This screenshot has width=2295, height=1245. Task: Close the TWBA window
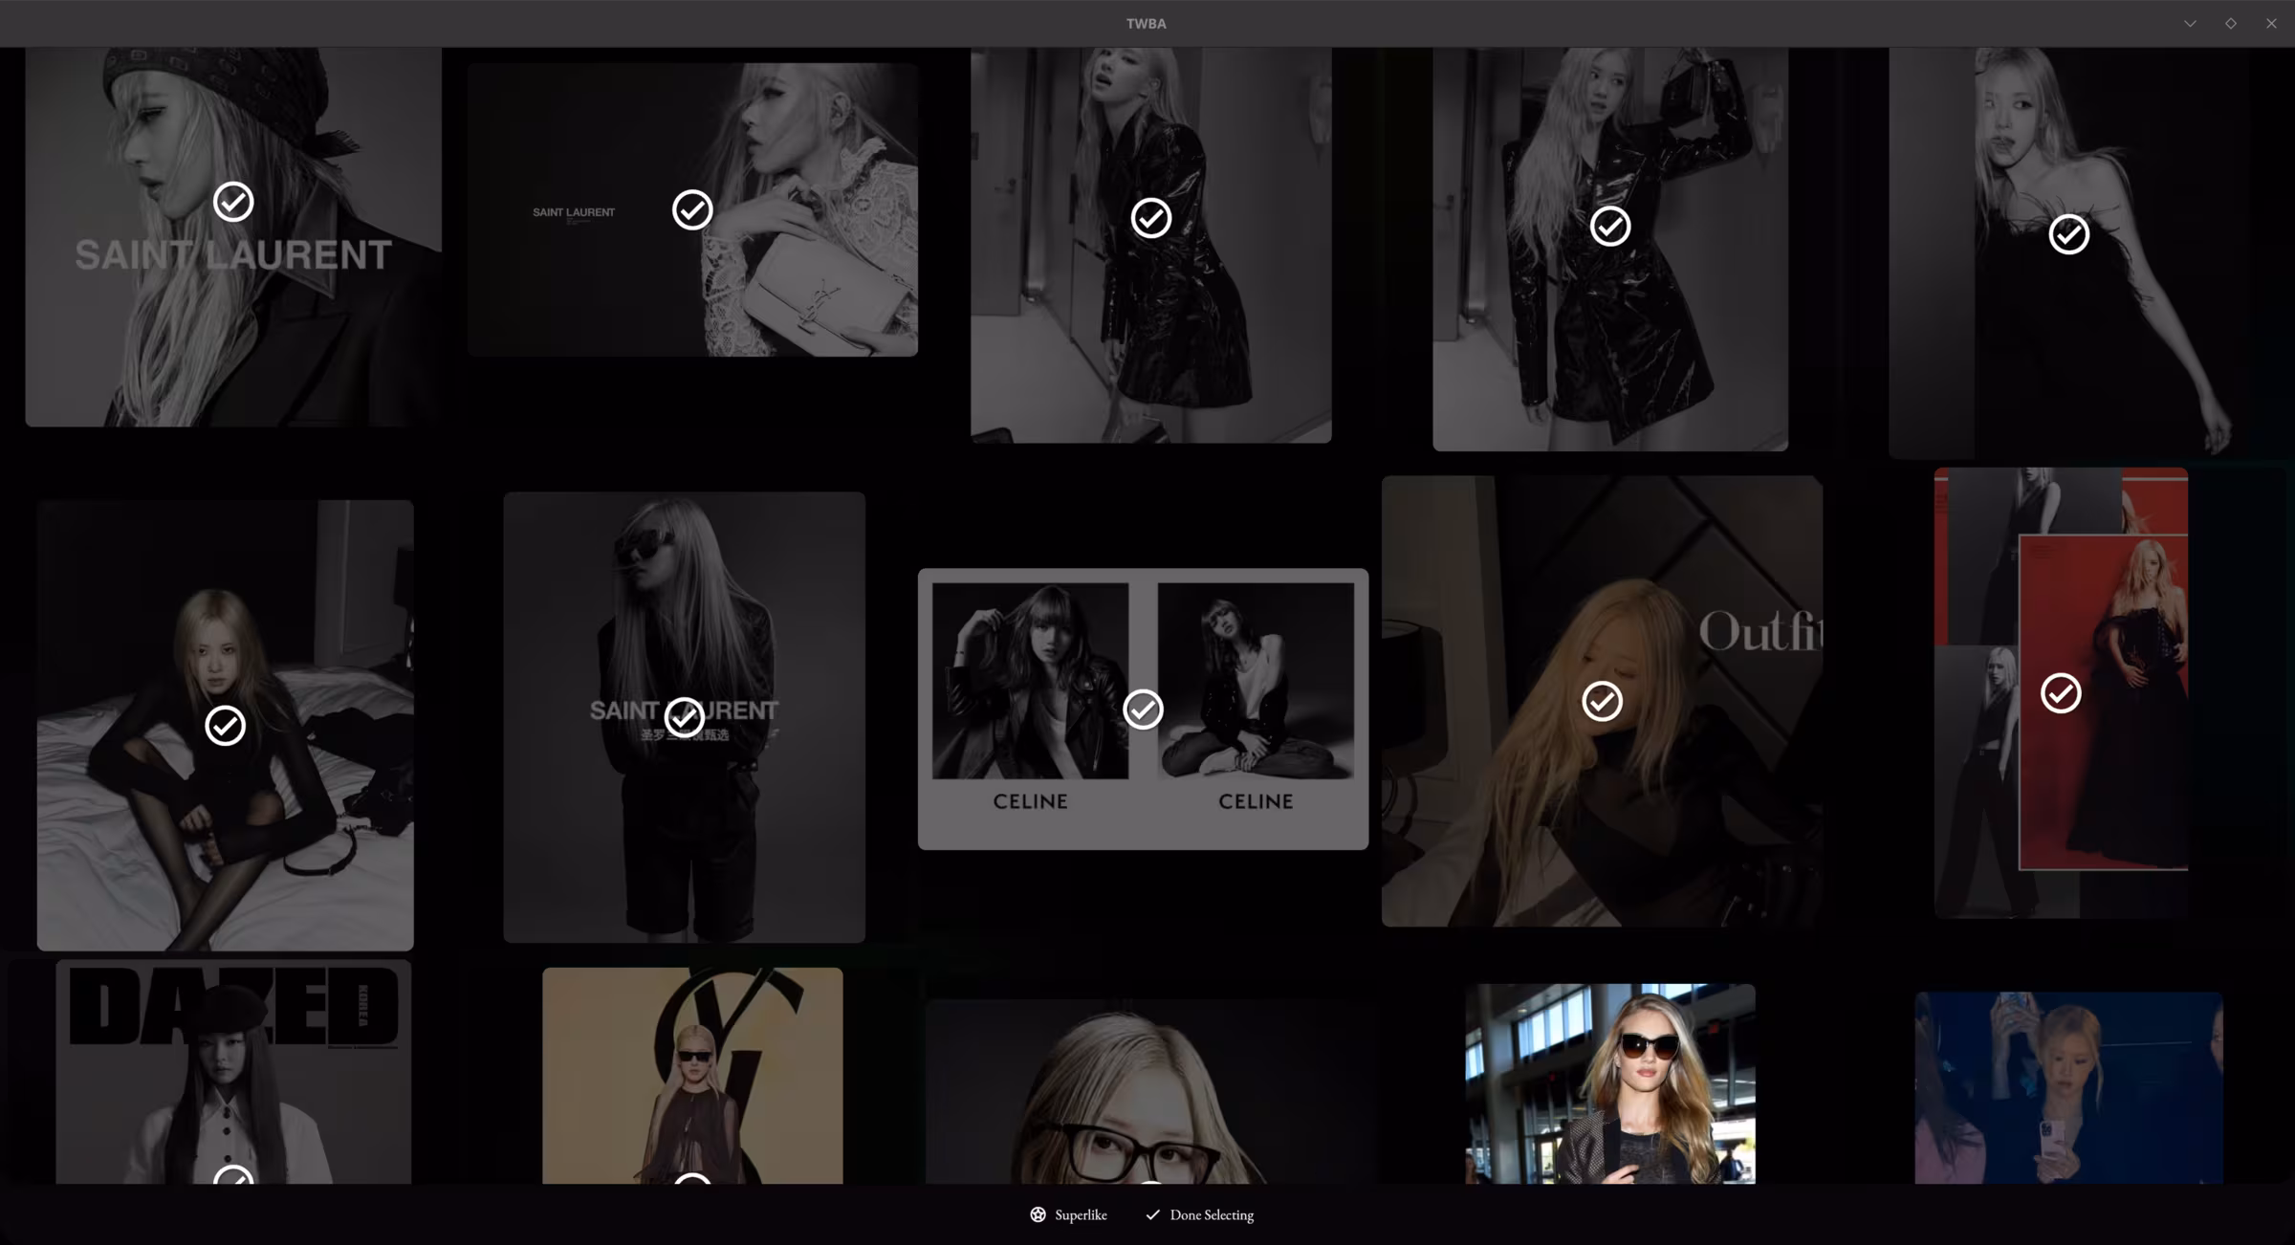2271,23
